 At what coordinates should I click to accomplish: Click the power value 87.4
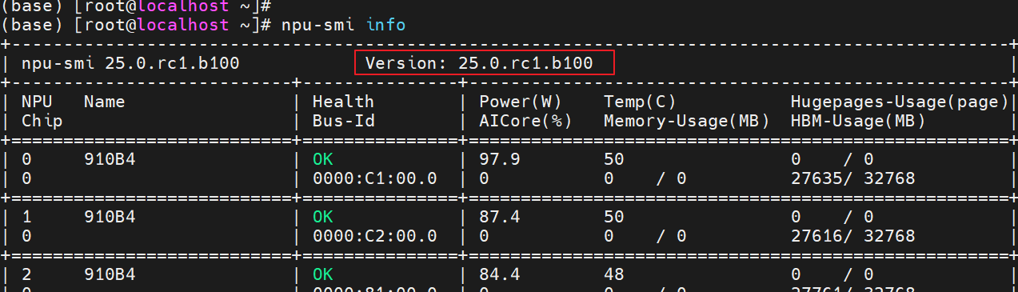[499, 217]
